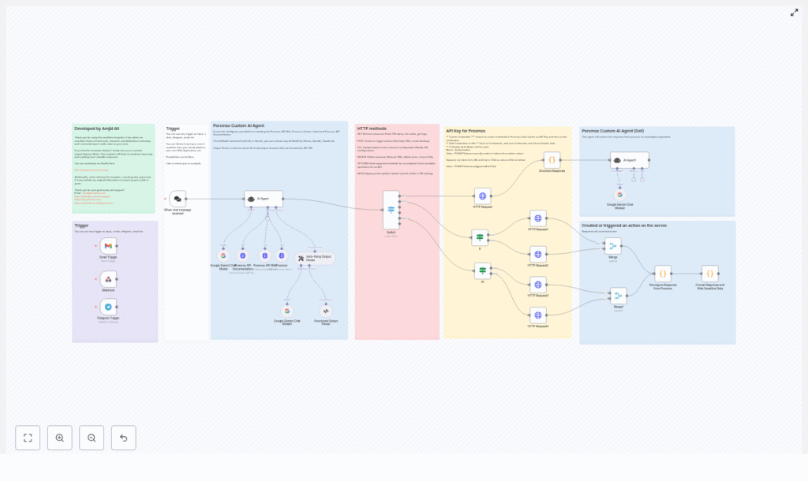Click the fit-to-view button
Image resolution: width=808 pixels, height=481 pixels.
pyautogui.click(x=28, y=438)
